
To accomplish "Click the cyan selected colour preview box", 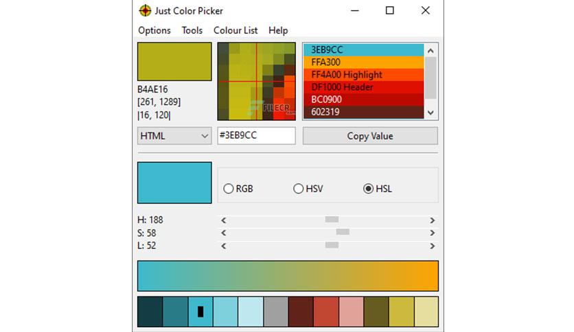I will point(174,182).
